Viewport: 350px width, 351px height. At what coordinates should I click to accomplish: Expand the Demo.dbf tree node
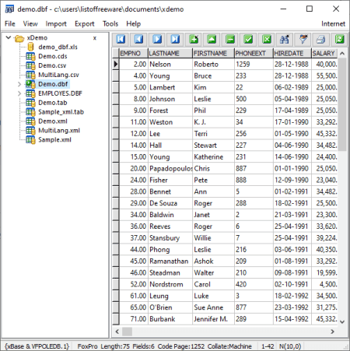point(19,84)
